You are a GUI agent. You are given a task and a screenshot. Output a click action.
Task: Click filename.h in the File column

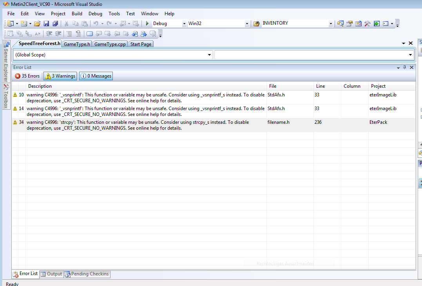click(x=279, y=122)
